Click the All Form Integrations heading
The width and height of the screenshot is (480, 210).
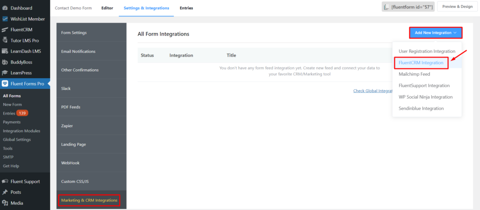pos(164,34)
